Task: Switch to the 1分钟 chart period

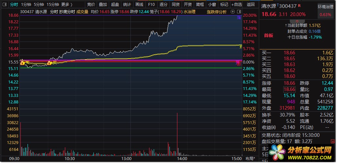Action: pos(26,4)
